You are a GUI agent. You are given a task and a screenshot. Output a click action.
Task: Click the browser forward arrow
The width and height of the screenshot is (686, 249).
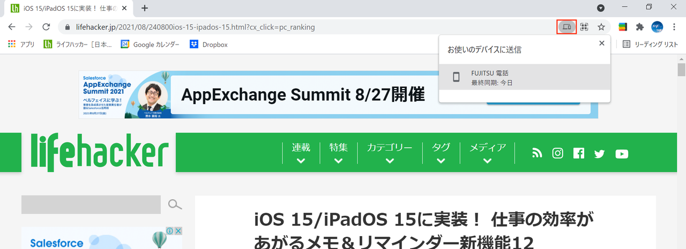29,27
